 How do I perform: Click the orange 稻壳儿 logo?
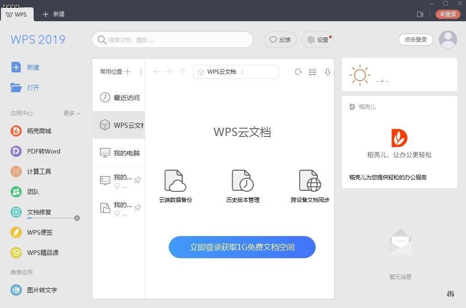399,138
